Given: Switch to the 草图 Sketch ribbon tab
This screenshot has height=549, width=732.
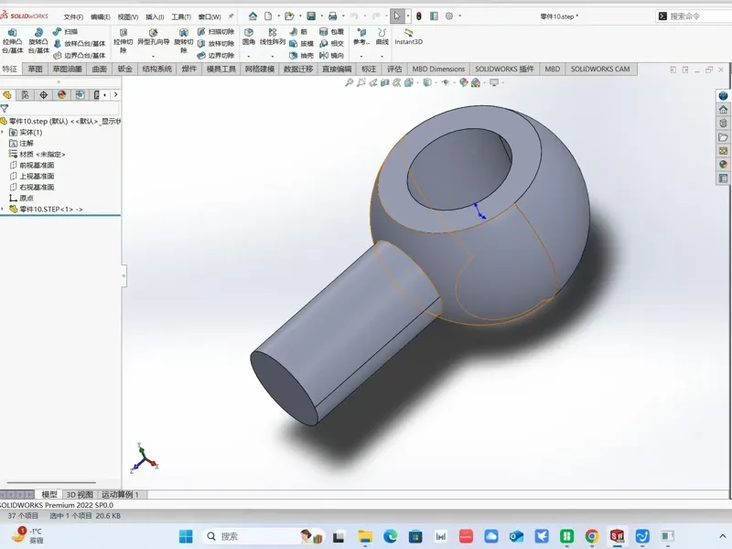Looking at the screenshot, I should coord(35,70).
